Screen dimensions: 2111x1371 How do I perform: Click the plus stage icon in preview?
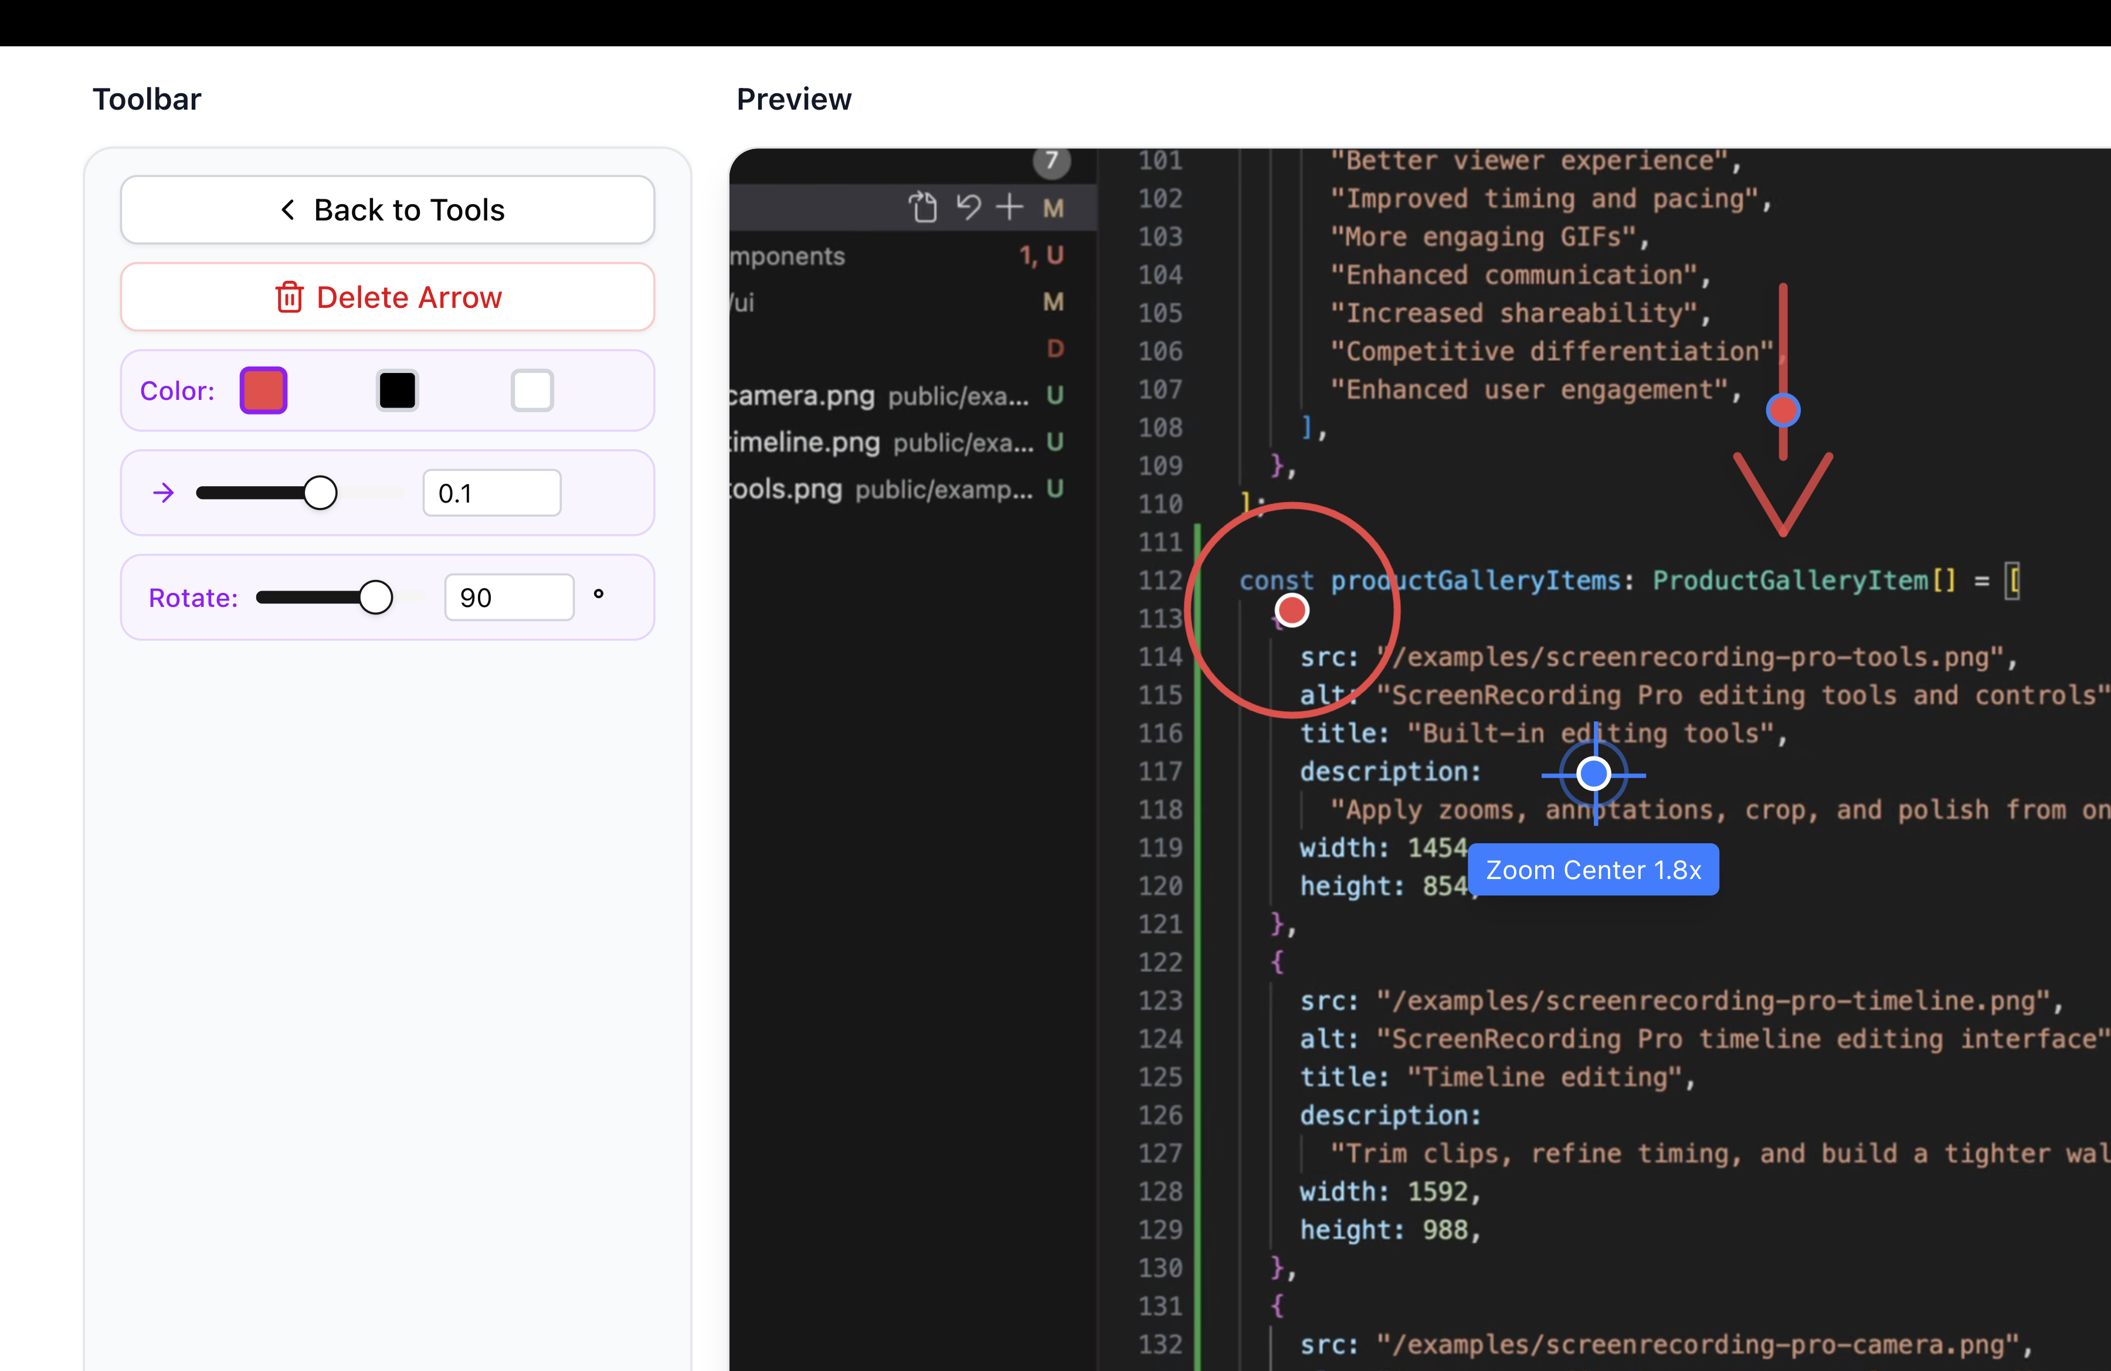tap(1009, 208)
